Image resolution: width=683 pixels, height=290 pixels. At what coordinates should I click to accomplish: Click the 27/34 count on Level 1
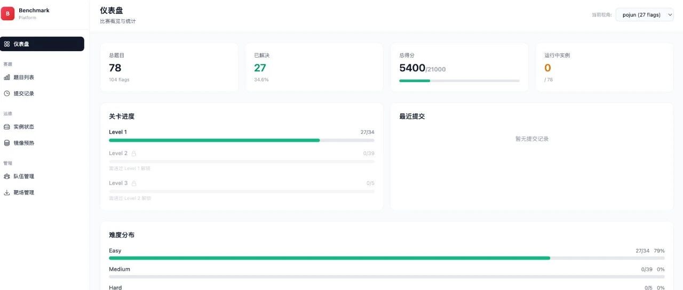coord(367,132)
